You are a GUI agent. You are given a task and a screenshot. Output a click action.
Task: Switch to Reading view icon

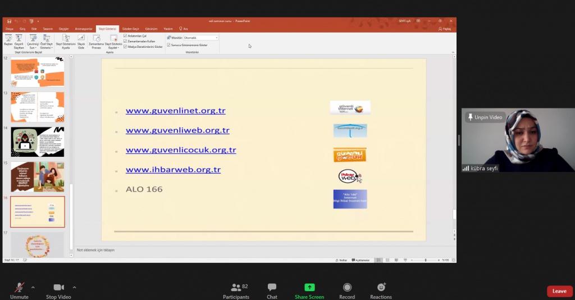pos(396,260)
